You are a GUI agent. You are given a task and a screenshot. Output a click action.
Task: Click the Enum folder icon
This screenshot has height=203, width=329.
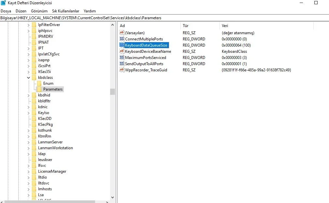point(39,83)
